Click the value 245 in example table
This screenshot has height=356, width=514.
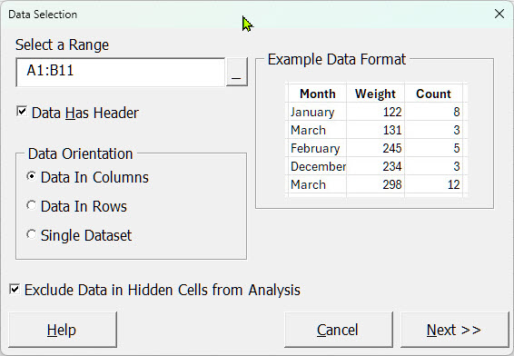392,149
